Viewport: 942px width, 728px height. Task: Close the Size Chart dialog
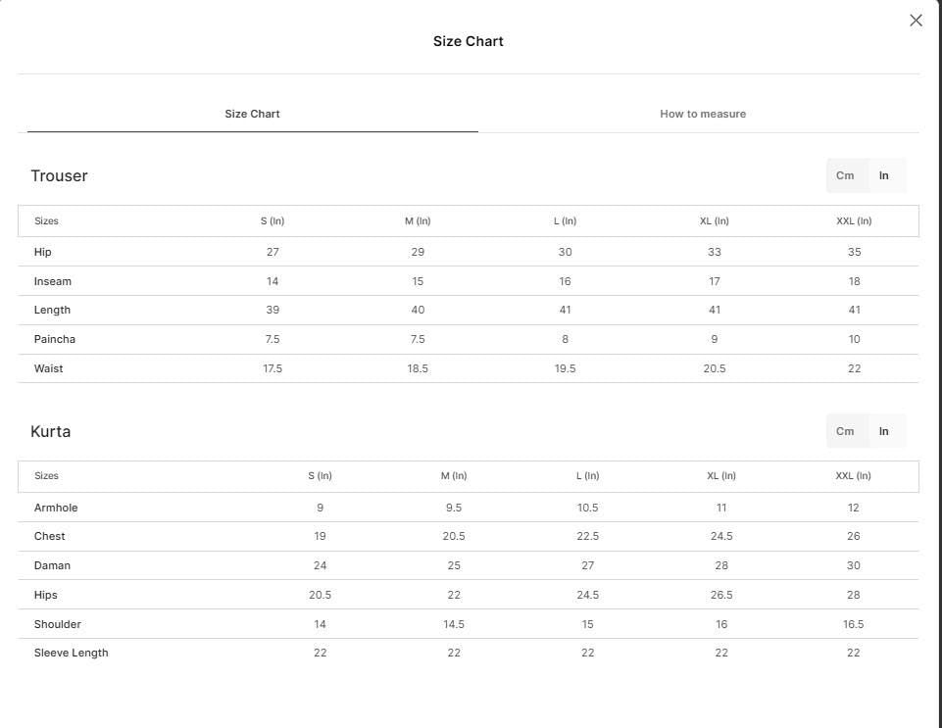[916, 21]
